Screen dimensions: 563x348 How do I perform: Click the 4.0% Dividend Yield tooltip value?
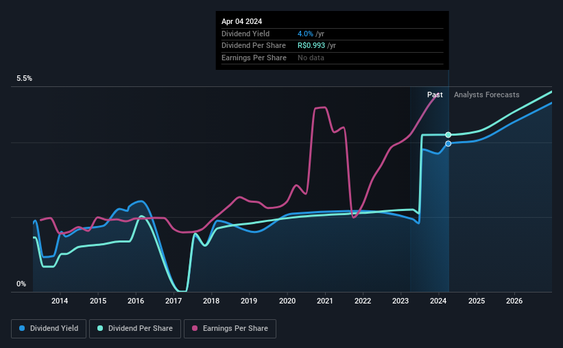(305, 34)
